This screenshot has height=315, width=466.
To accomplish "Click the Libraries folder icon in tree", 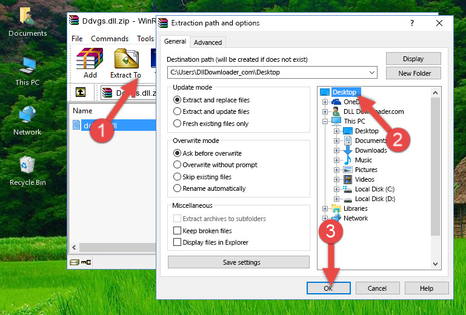I will [x=336, y=208].
